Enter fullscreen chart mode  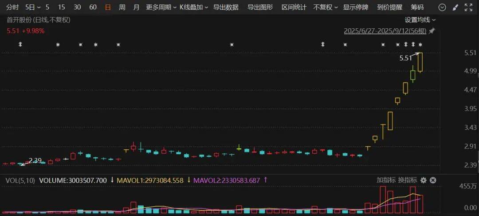coord(468,8)
